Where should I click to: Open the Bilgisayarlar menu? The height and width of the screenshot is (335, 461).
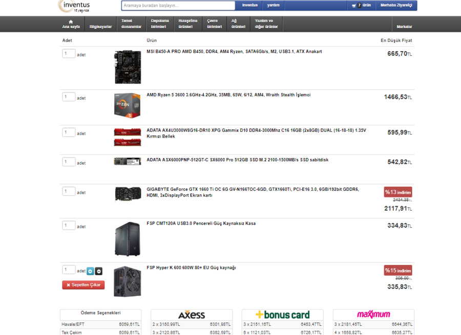(100, 27)
